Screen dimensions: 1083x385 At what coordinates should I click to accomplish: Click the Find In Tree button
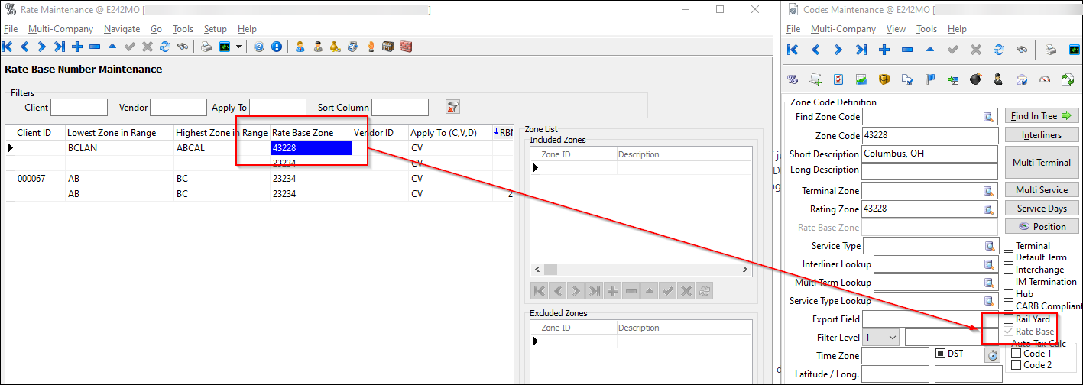click(x=1040, y=116)
